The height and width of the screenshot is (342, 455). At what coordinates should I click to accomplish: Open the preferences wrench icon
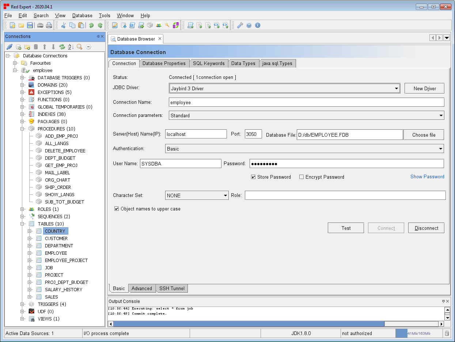pyautogui.click(x=240, y=25)
